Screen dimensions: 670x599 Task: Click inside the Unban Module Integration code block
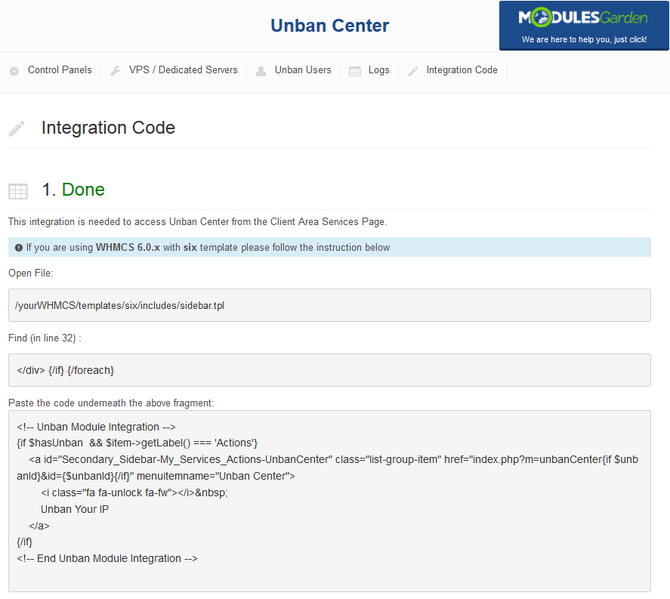tap(329, 501)
